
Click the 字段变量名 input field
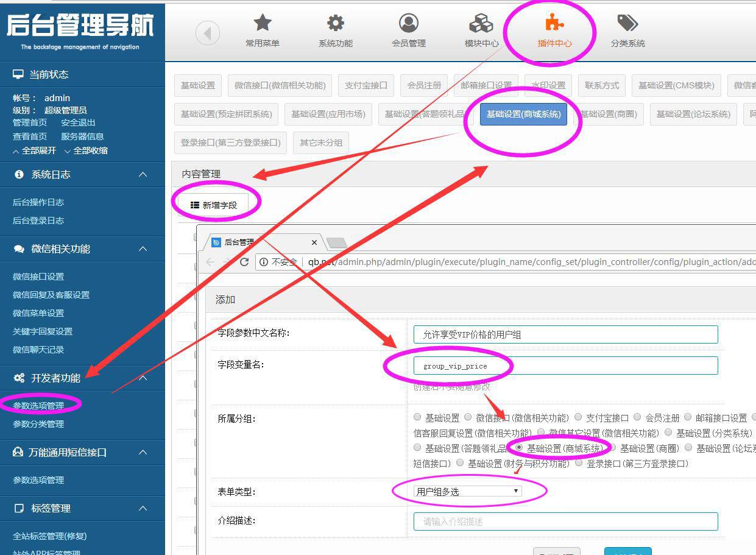(565, 366)
